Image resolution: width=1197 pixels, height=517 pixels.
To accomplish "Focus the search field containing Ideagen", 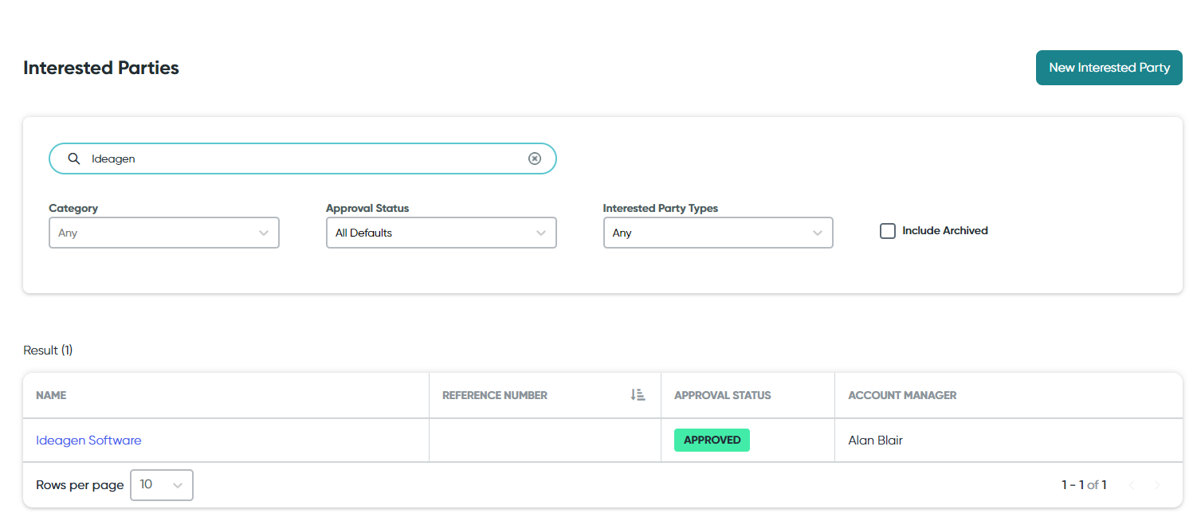I will 303,159.
